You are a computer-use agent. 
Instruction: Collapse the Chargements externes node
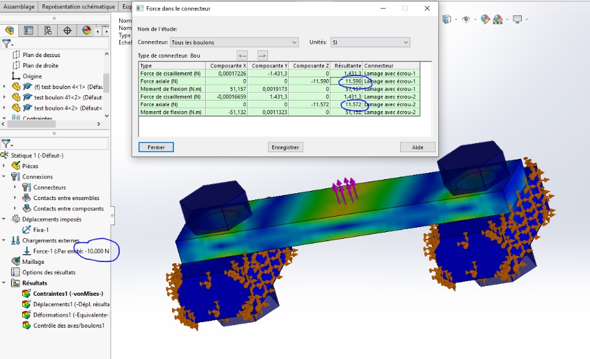(4, 241)
